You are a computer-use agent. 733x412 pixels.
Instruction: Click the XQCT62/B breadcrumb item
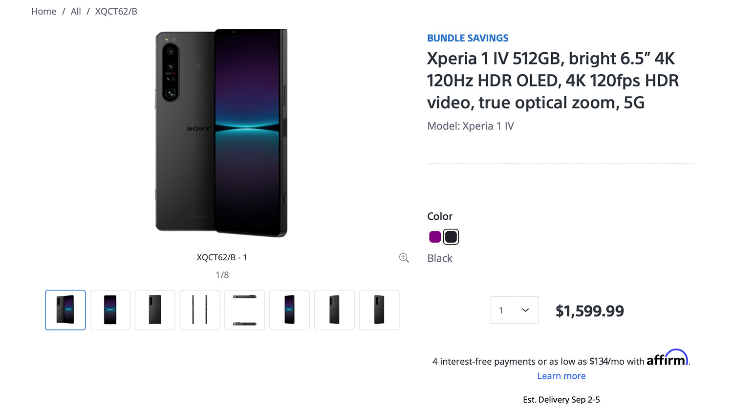116,11
